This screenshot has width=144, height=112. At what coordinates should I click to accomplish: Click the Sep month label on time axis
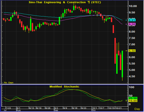click(x=56, y=110)
